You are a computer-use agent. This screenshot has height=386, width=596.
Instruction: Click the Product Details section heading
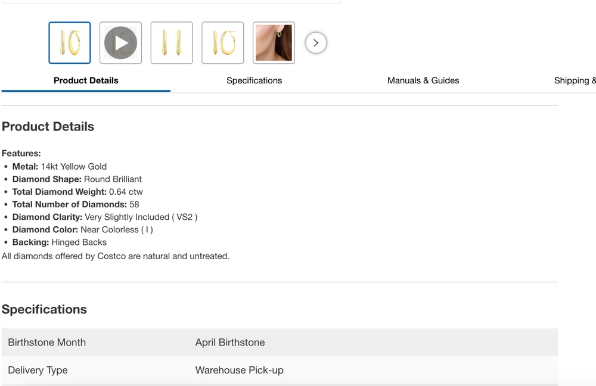[48, 126]
